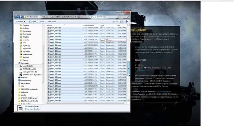Image resolution: width=234 pixels, height=131 pixels.
Task: Click the file icon of pak01_012.vpk
Action: tap(49, 48)
